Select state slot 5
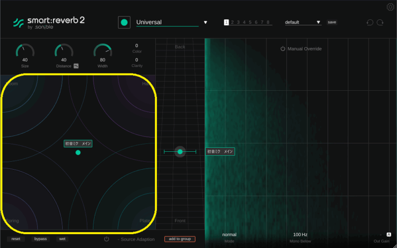 click(250, 22)
